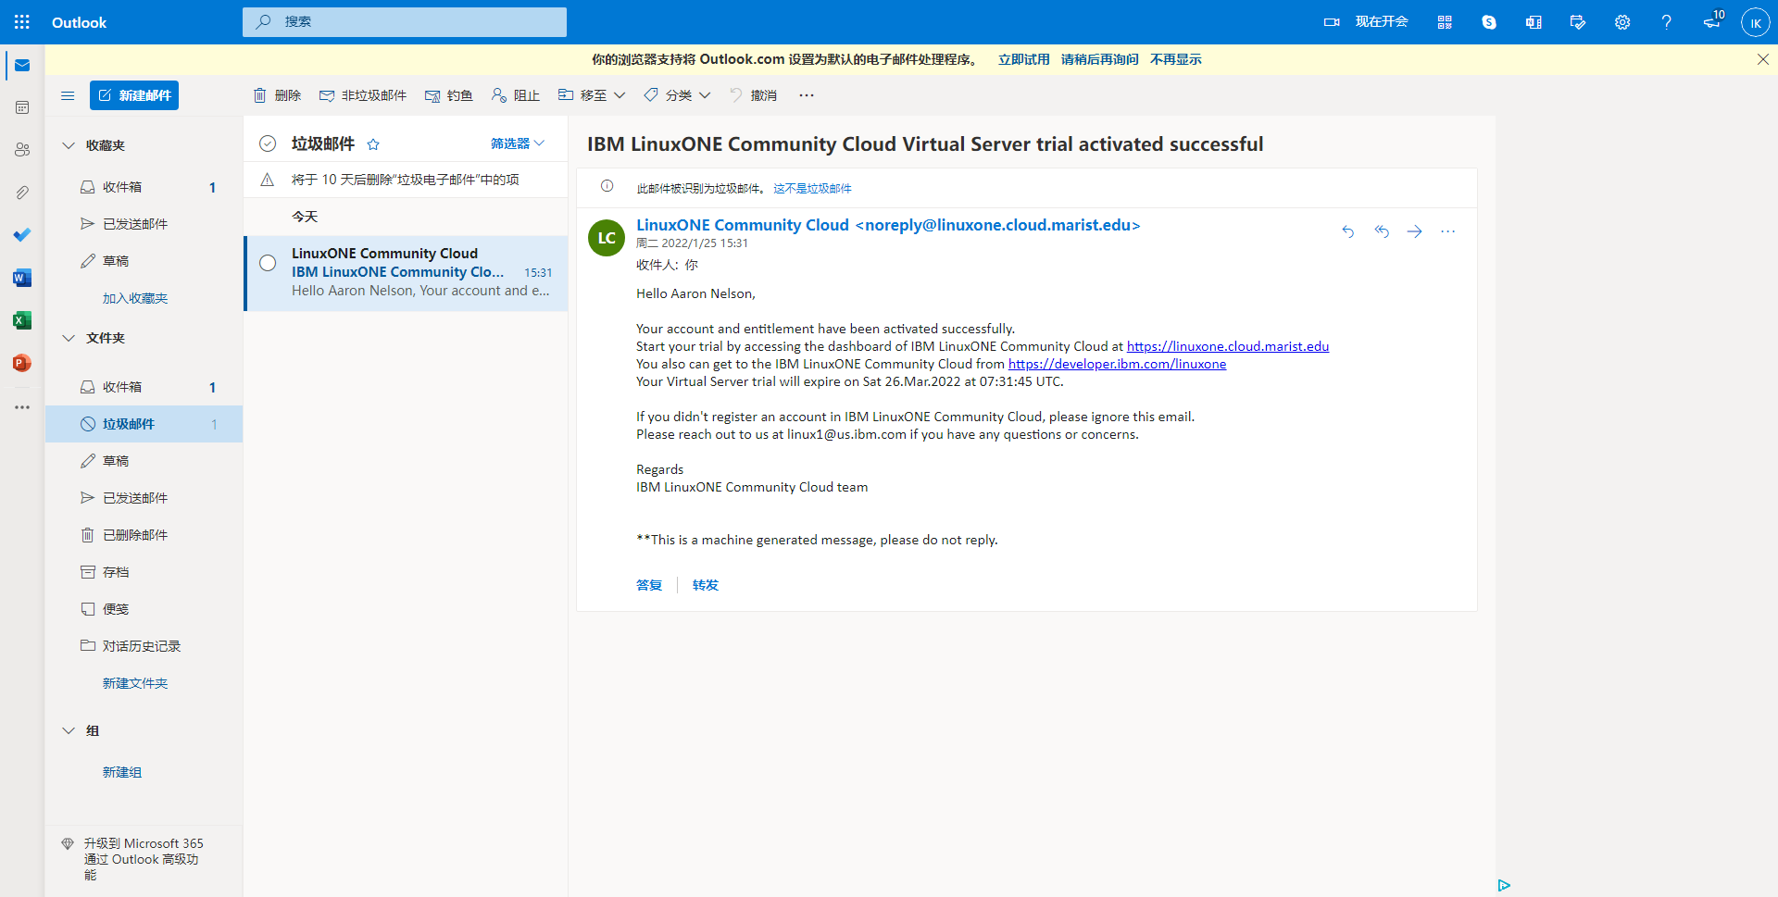The width and height of the screenshot is (1778, 897).
Task: Click inside the Search box
Action: pyautogui.click(x=405, y=22)
